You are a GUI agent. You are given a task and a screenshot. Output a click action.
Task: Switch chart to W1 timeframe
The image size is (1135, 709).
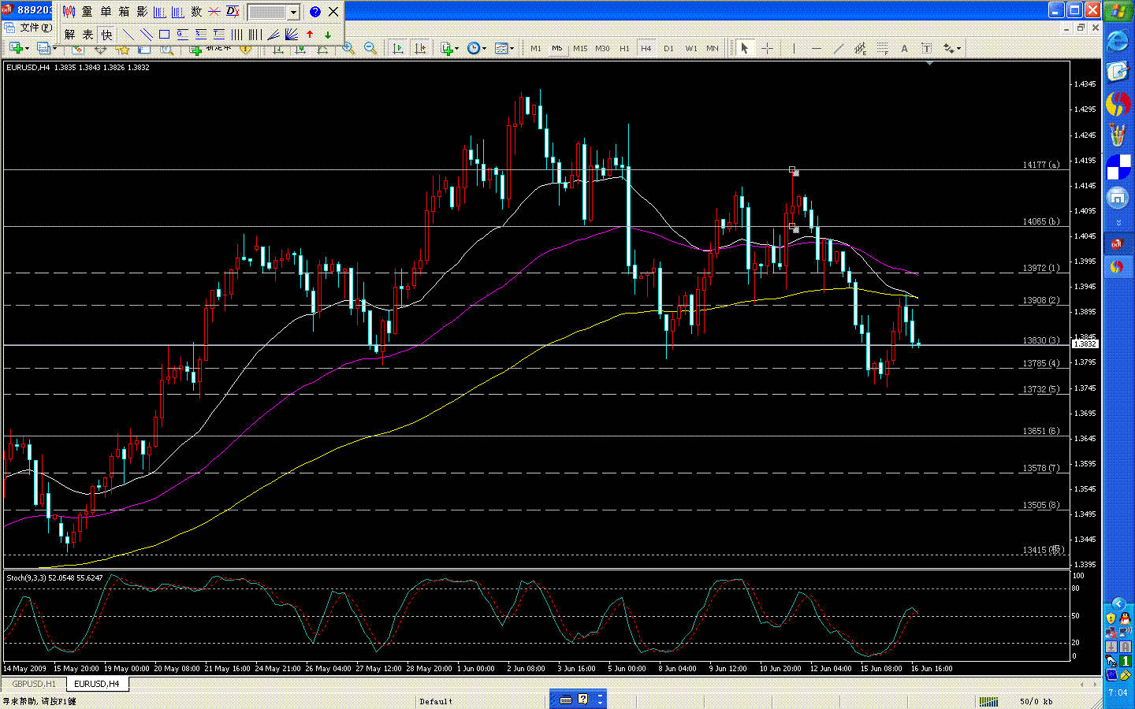pyautogui.click(x=691, y=48)
